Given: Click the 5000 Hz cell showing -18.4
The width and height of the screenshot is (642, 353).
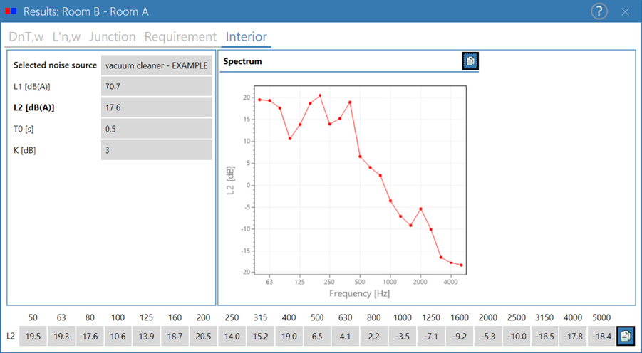Looking at the screenshot, I should tap(601, 336).
